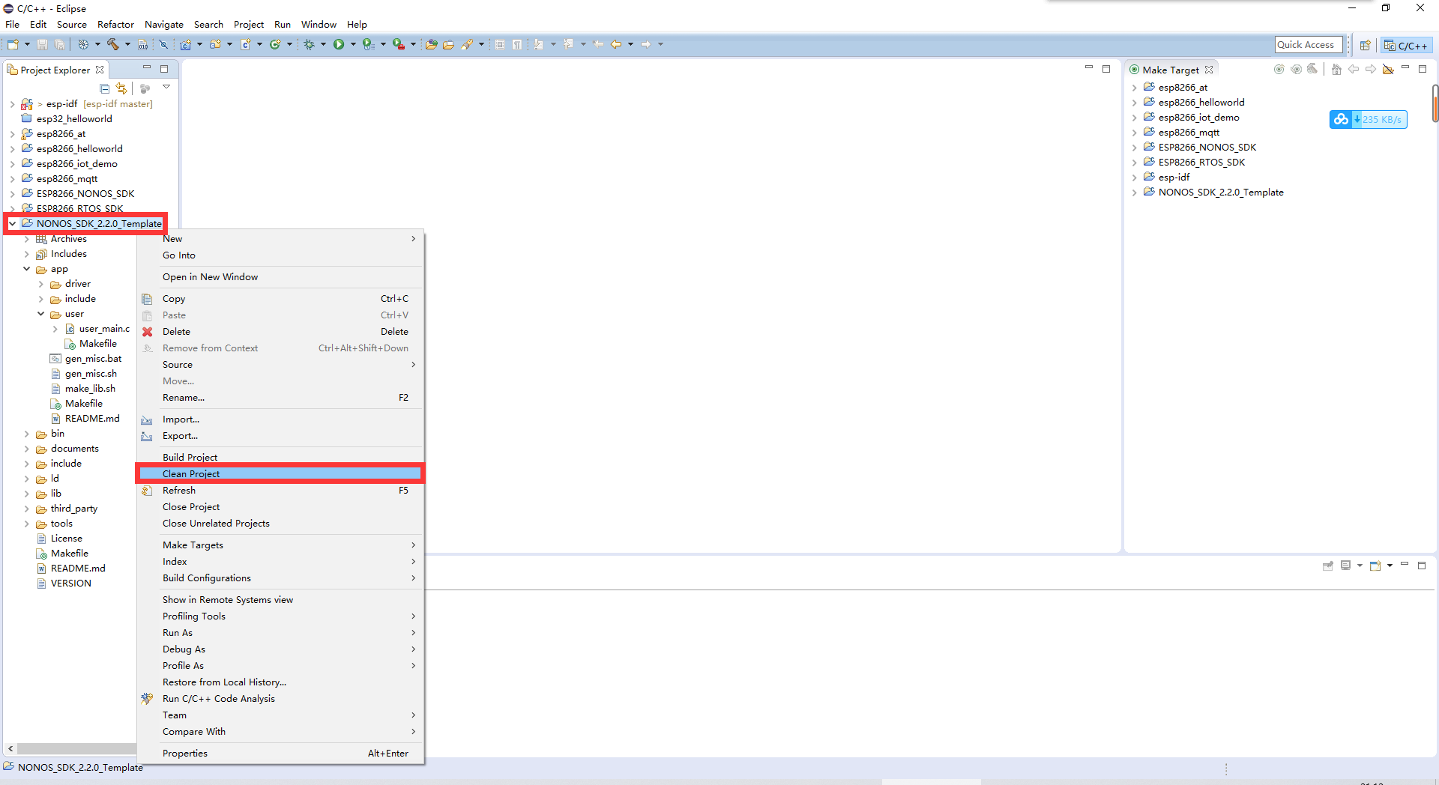Viewport: 1439px width, 785px height.
Task: Open the dropdown arrow beside Debug icon
Action: tap(323, 44)
